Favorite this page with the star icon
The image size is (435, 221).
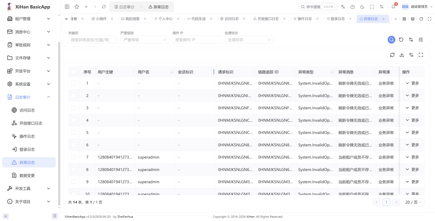click(x=77, y=7)
